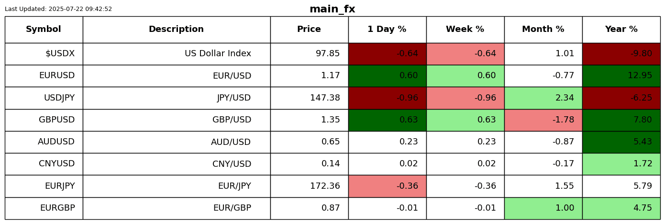Screen dimensions: 665x224
Task: Click the main_fx table title
Action: [x=332, y=10]
